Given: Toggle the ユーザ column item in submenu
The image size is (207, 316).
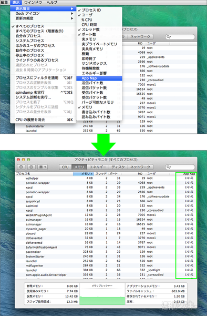Looking at the screenshot, I should pyautogui.click(x=99, y=15).
